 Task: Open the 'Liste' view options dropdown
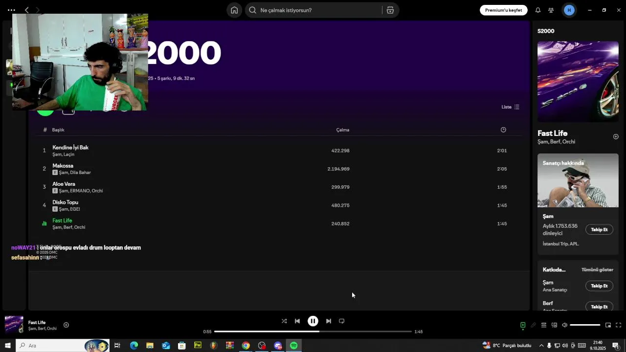(x=510, y=107)
